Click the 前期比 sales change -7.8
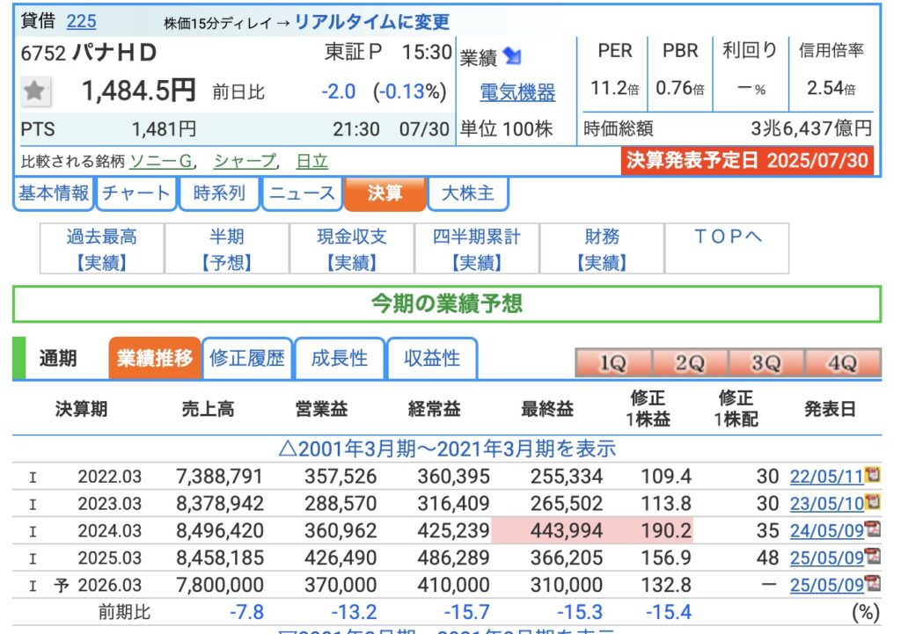This screenshot has height=634, width=901. point(246,612)
